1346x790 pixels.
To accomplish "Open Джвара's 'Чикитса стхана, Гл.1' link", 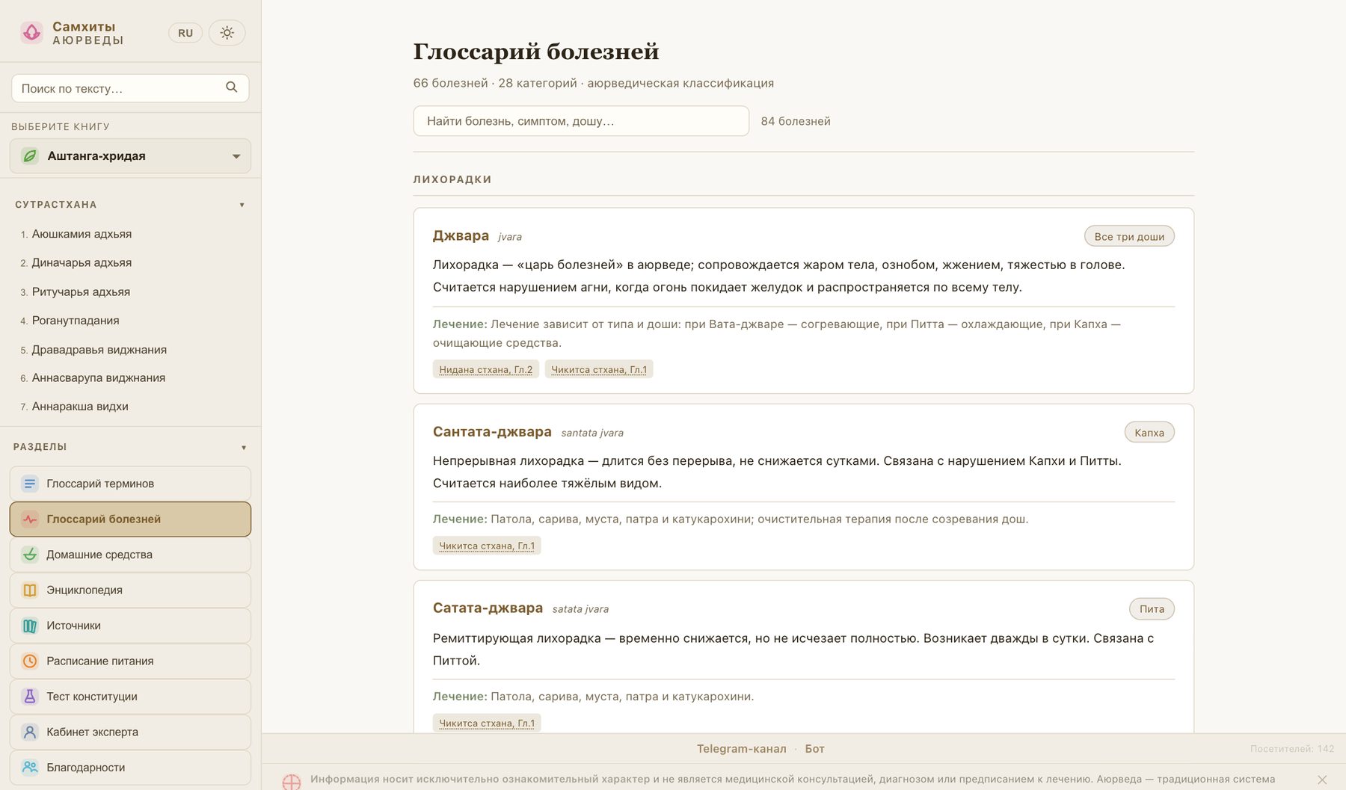I will point(599,369).
